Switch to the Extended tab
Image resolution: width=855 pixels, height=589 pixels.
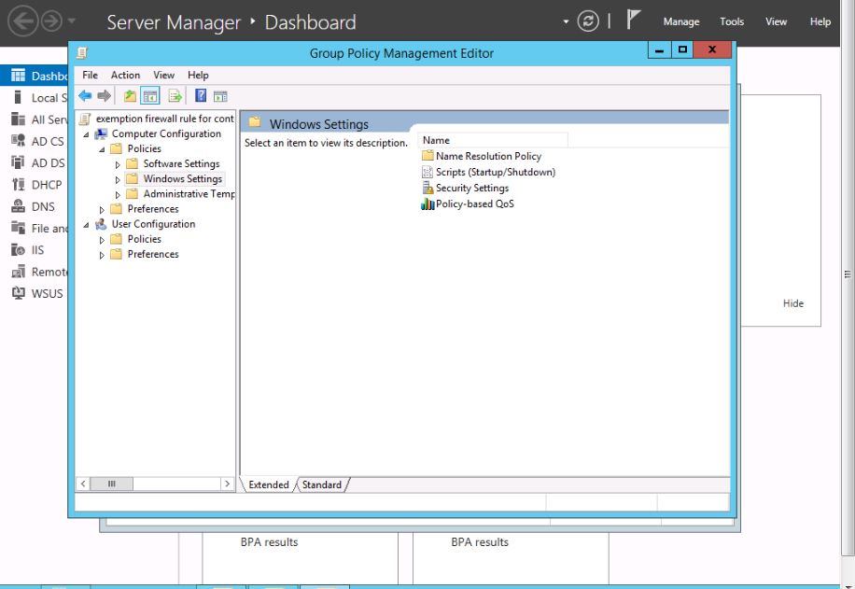[x=269, y=484]
